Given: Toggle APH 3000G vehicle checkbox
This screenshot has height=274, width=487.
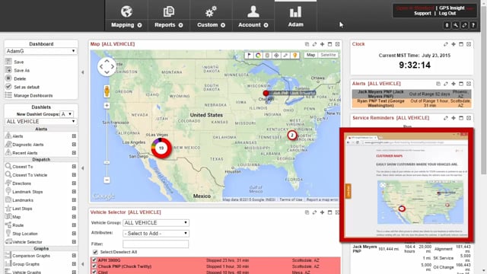Looking at the screenshot, I should 94,260.
